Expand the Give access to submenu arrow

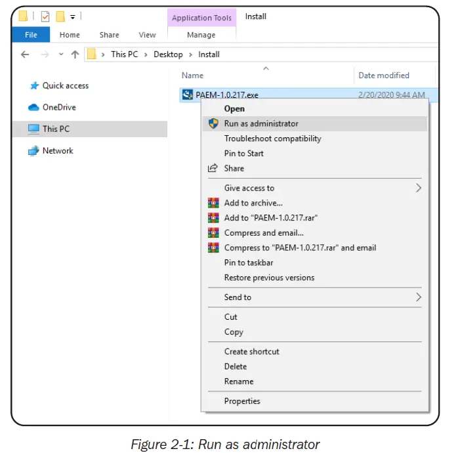(x=419, y=188)
